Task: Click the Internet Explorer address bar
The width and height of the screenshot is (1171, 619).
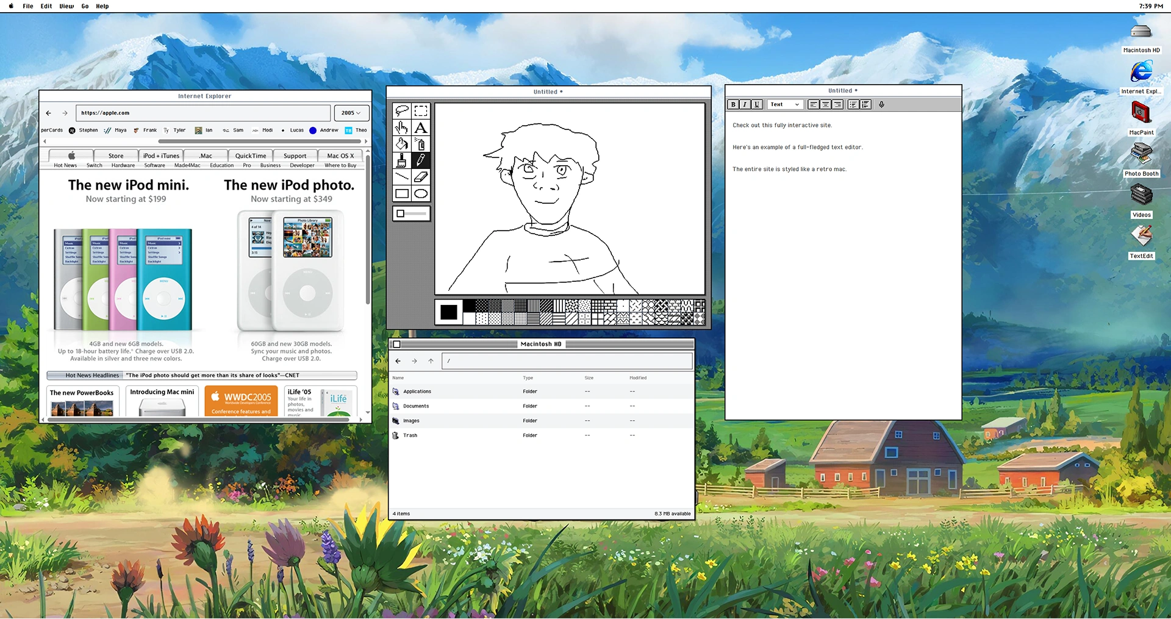Action: point(203,113)
